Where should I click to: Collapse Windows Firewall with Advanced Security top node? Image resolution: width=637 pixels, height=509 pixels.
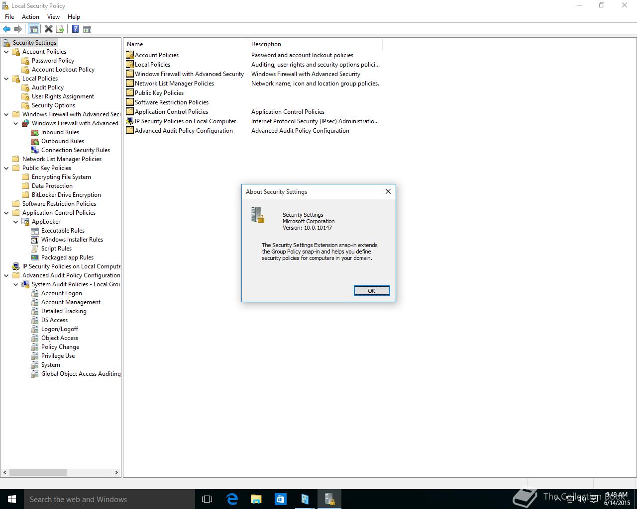6,114
